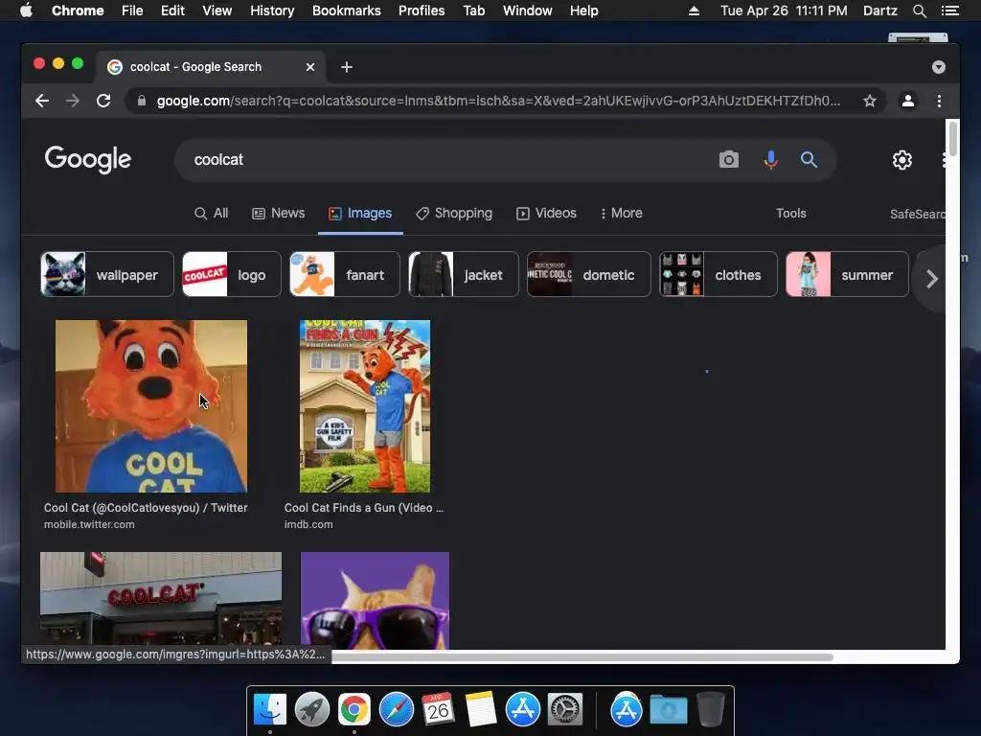Open the Bookmarks menu
The height and width of the screenshot is (736, 981).
[x=347, y=11]
